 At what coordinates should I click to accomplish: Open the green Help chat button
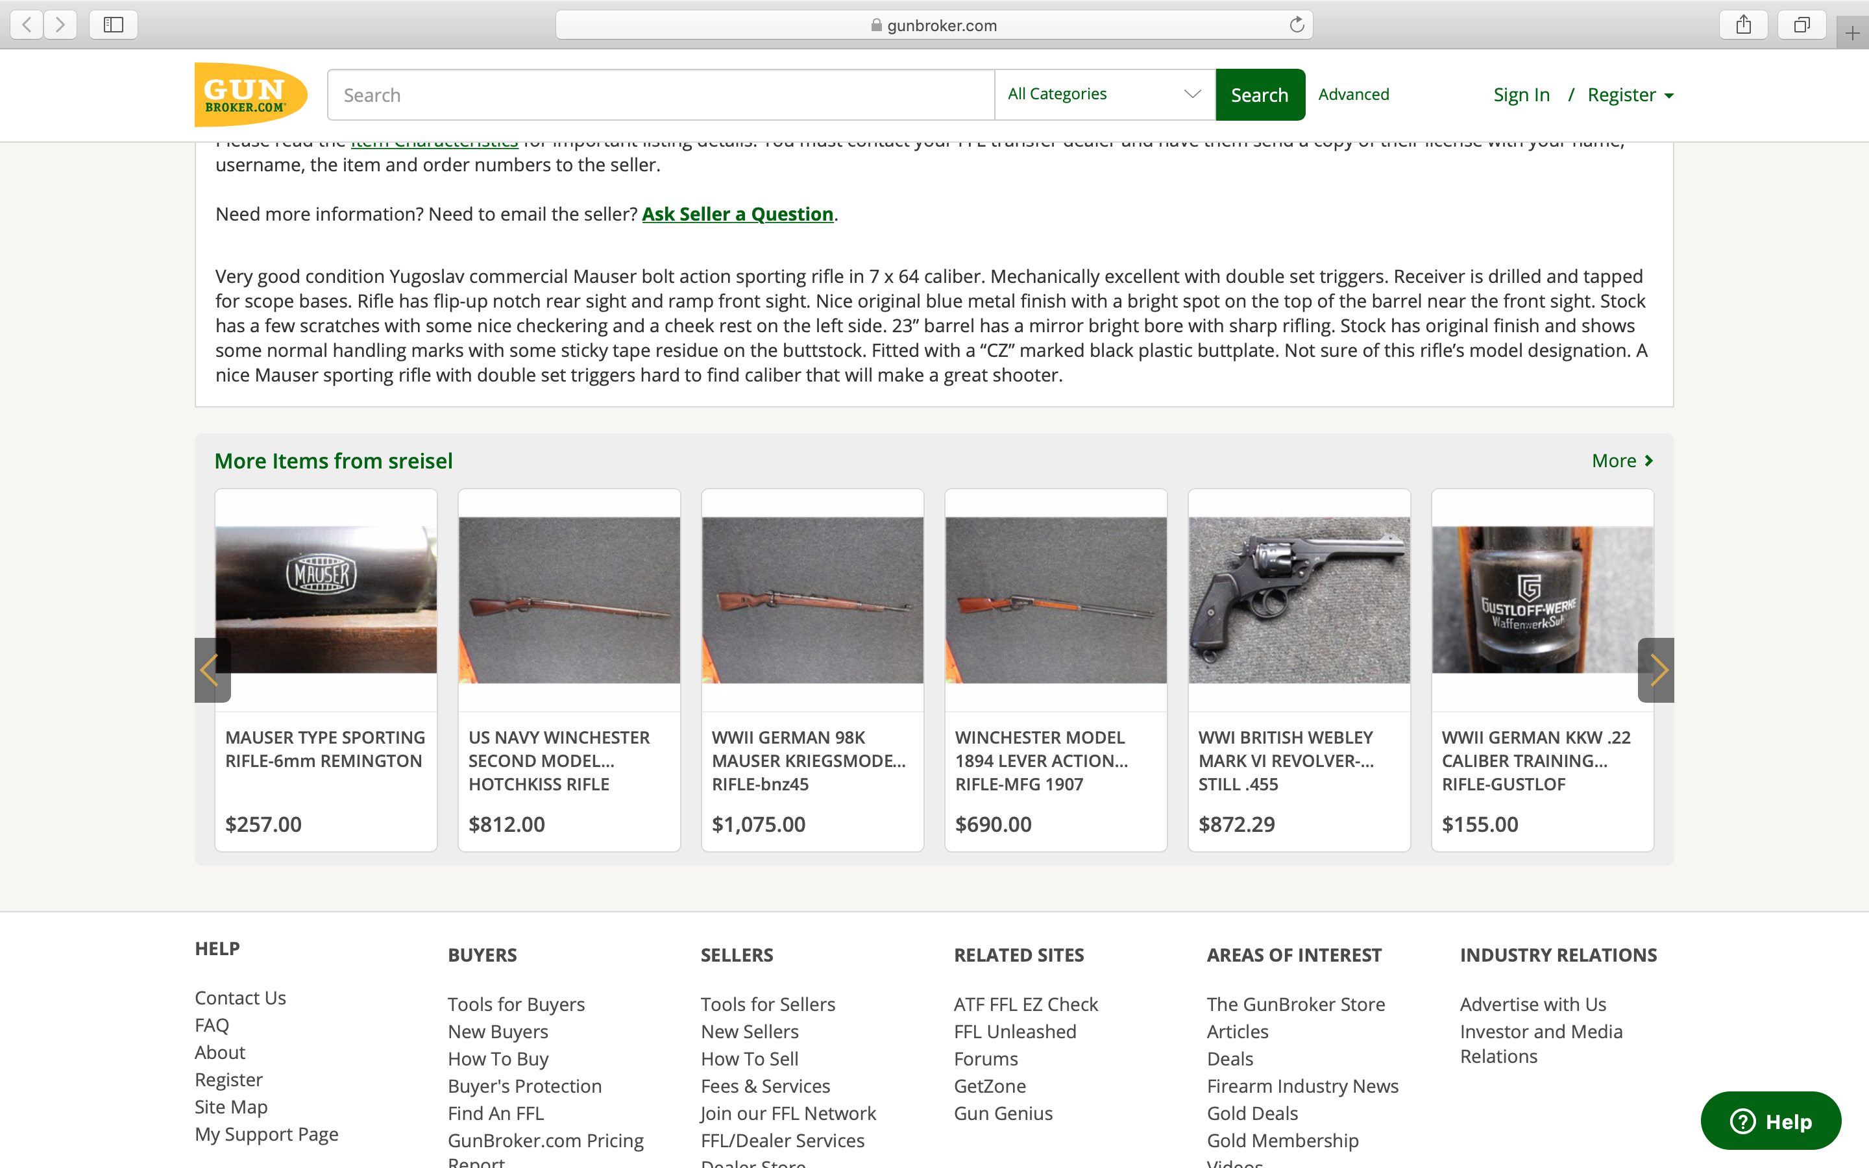click(x=1770, y=1121)
